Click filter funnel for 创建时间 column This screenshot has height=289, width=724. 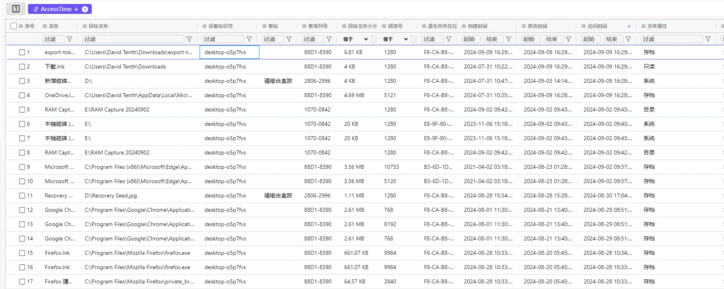(508, 39)
